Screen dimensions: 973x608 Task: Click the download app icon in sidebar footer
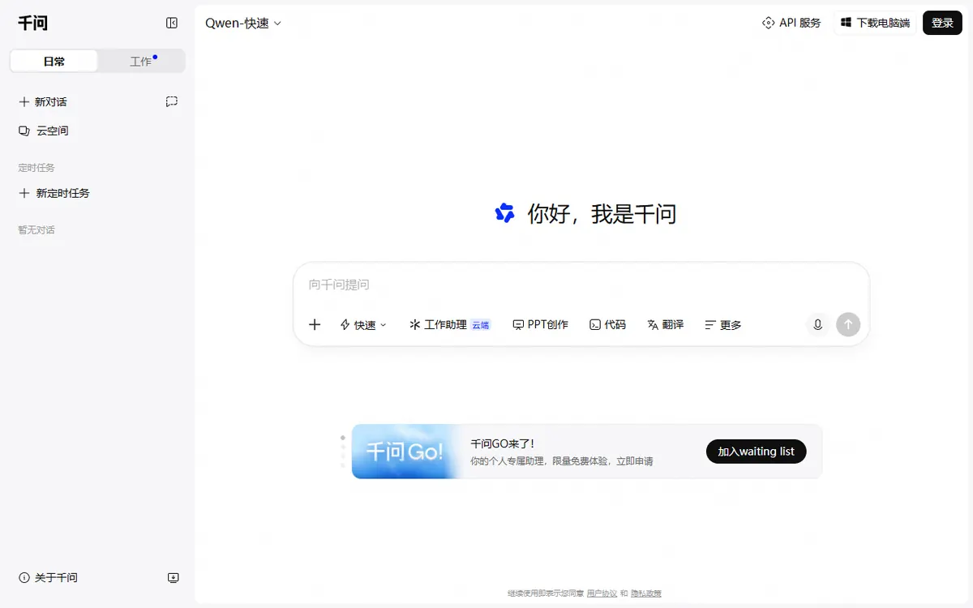tap(173, 578)
